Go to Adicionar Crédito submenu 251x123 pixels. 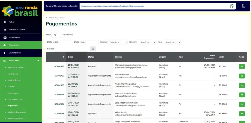pos(15,119)
